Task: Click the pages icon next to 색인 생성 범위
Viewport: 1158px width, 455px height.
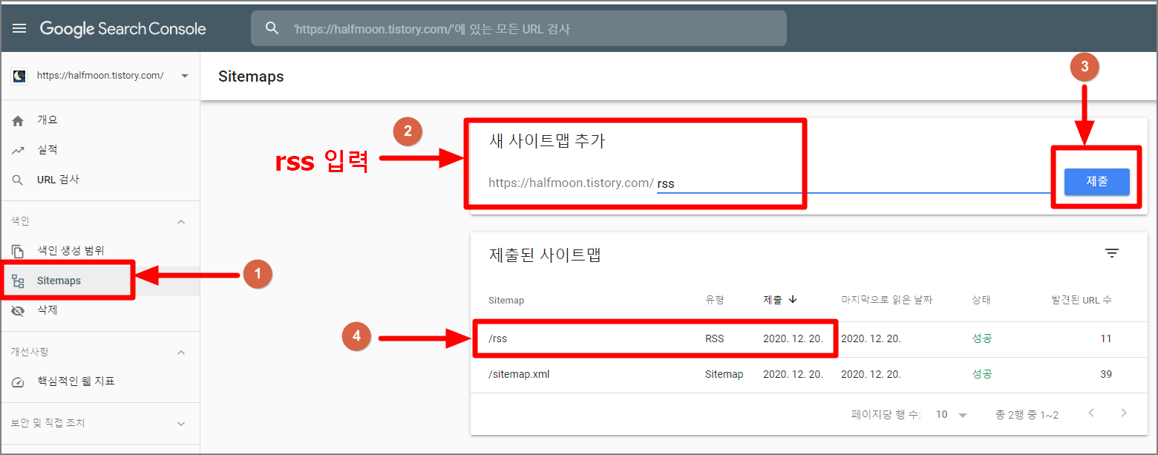Action: [x=19, y=251]
